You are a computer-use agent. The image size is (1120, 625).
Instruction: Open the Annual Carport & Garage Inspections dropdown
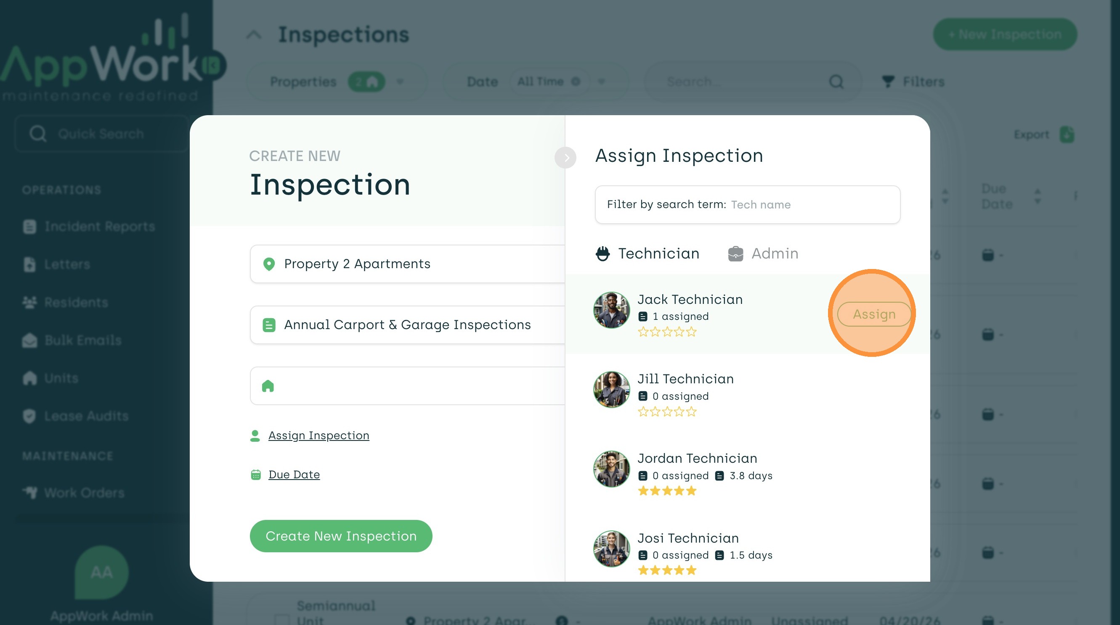(407, 324)
